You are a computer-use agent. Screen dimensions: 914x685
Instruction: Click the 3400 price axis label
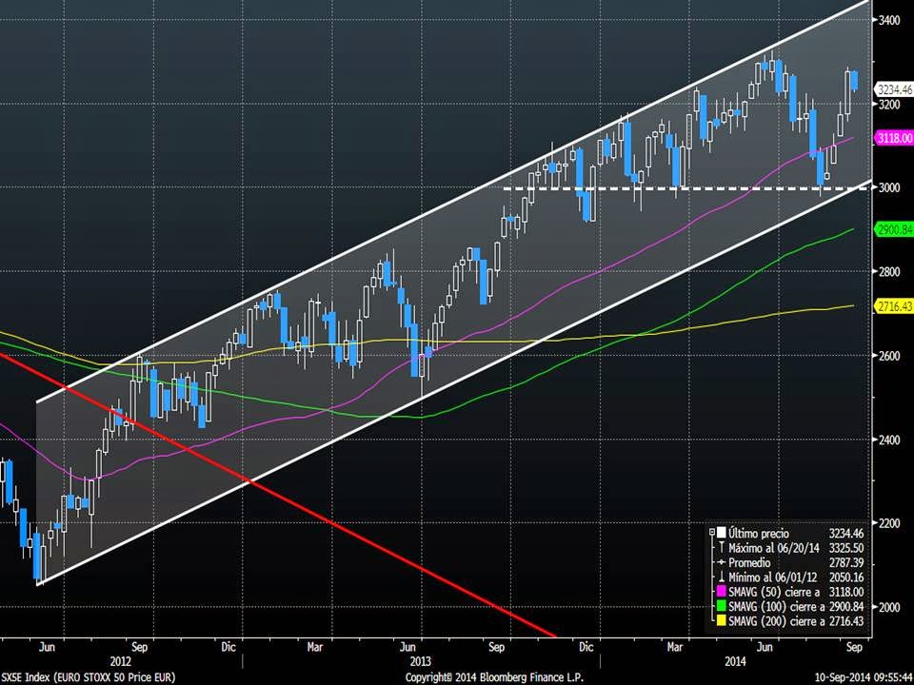(888, 20)
